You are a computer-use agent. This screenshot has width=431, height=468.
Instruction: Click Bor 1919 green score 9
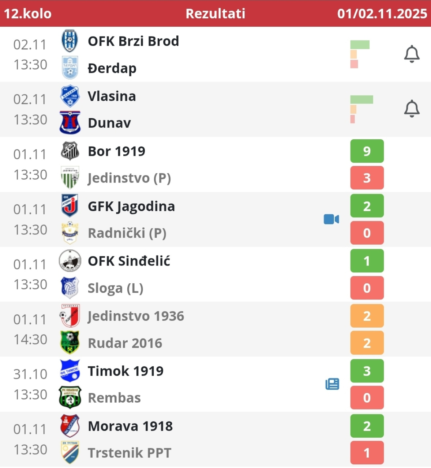tap(367, 151)
